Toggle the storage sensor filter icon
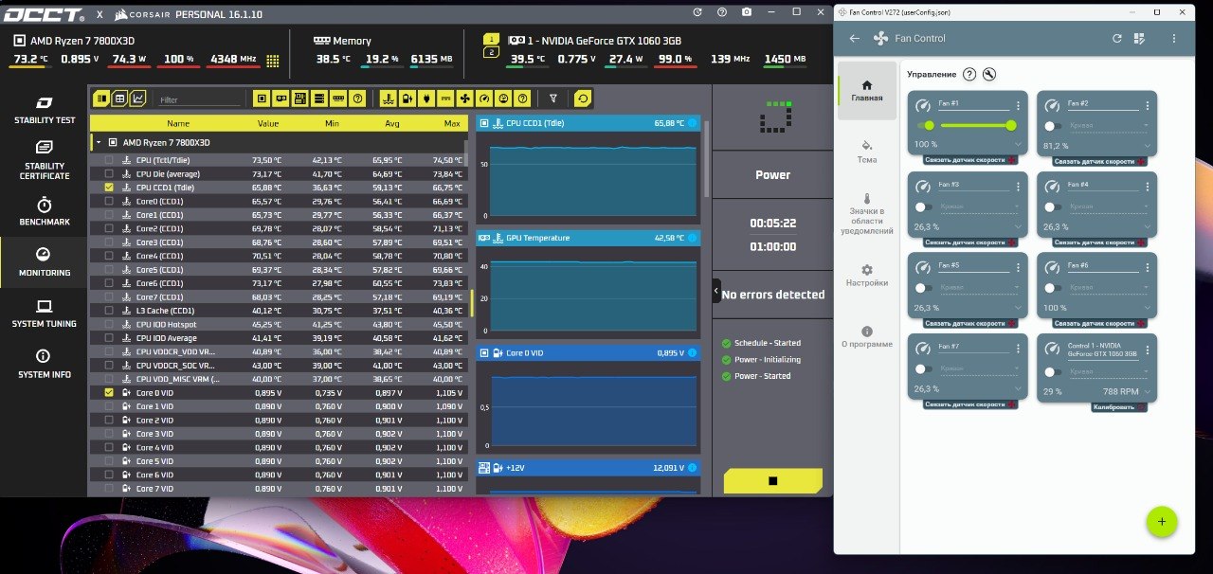Viewport: 1213px width, 574px height. point(319,98)
